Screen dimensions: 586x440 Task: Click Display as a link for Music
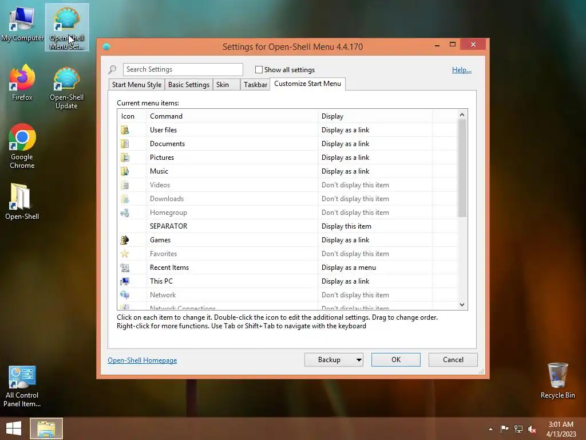click(x=345, y=171)
